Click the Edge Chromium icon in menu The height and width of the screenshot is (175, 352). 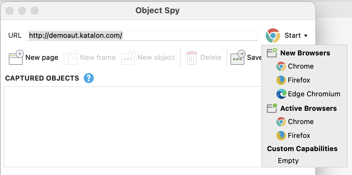(281, 94)
